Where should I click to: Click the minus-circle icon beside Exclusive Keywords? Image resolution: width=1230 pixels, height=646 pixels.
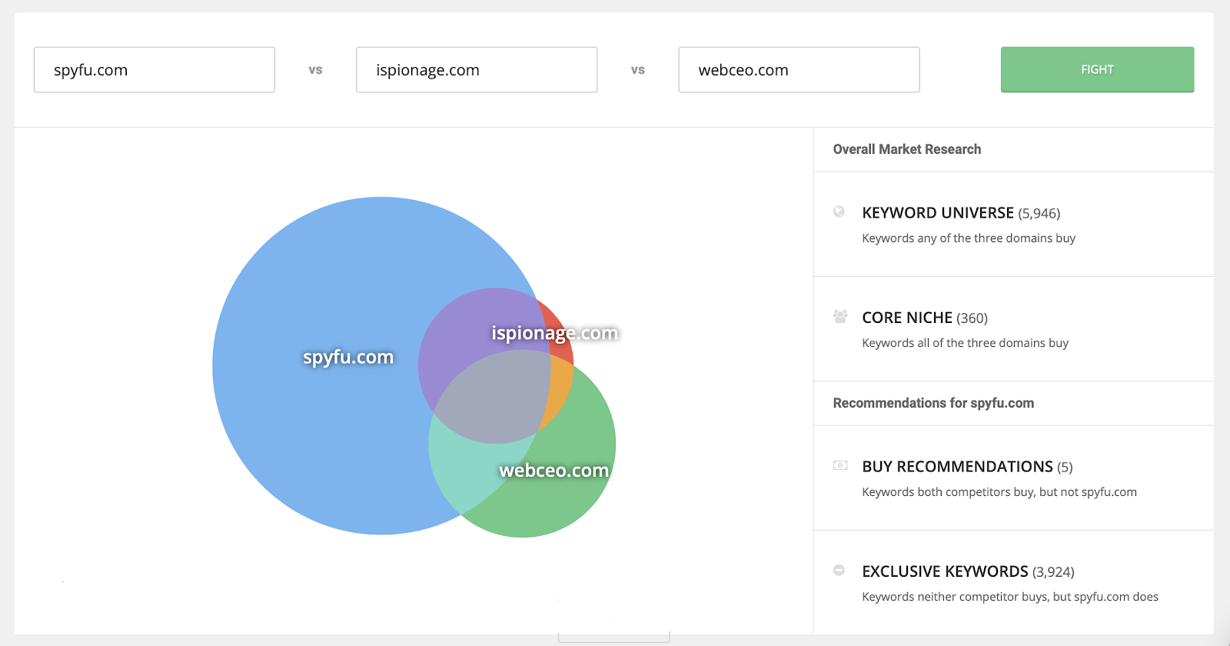(x=839, y=570)
